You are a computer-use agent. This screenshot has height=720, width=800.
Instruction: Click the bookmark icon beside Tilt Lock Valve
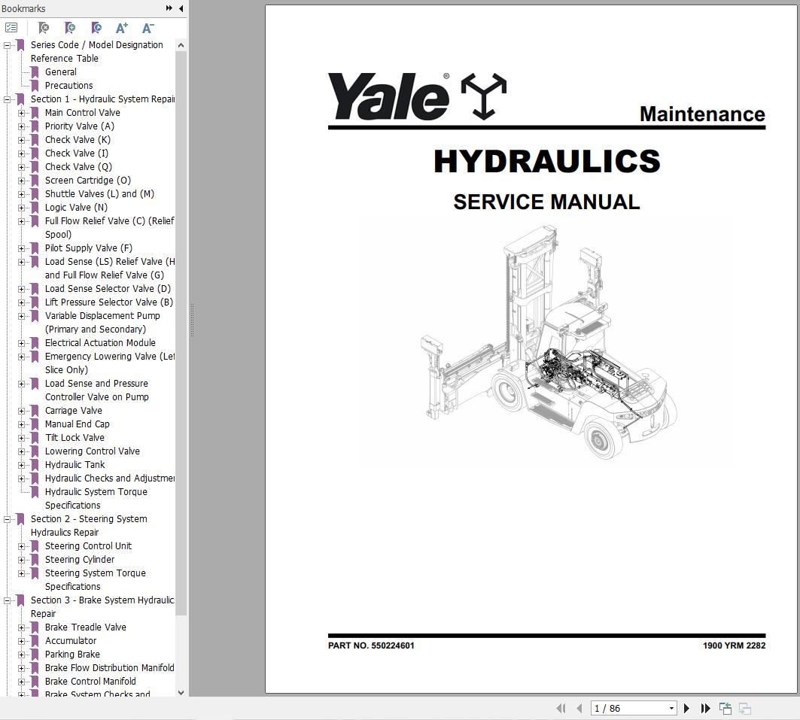35,438
